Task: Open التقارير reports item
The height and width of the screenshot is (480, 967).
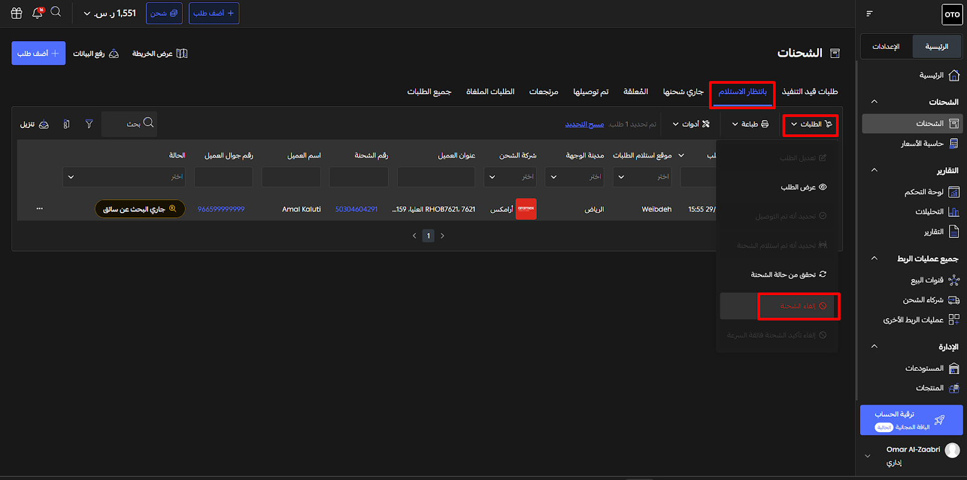Action: tap(941, 232)
